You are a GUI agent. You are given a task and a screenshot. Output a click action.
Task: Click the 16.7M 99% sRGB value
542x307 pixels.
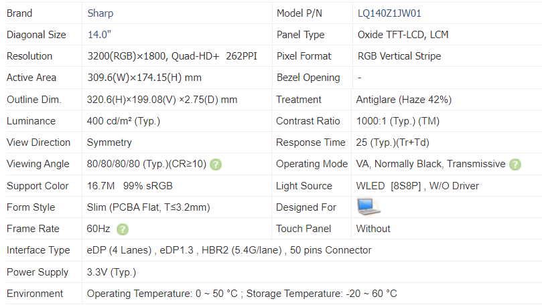pos(129,186)
